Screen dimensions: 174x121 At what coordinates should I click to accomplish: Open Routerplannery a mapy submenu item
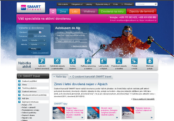(x=31, y=110)
